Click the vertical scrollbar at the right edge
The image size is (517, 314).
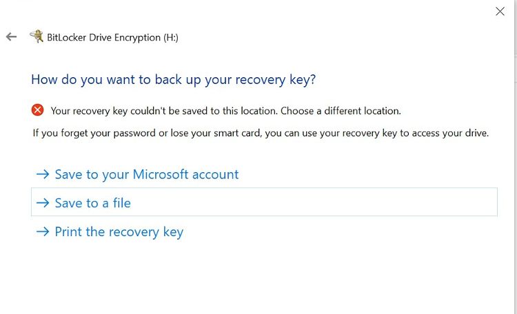tap(514, 138)
